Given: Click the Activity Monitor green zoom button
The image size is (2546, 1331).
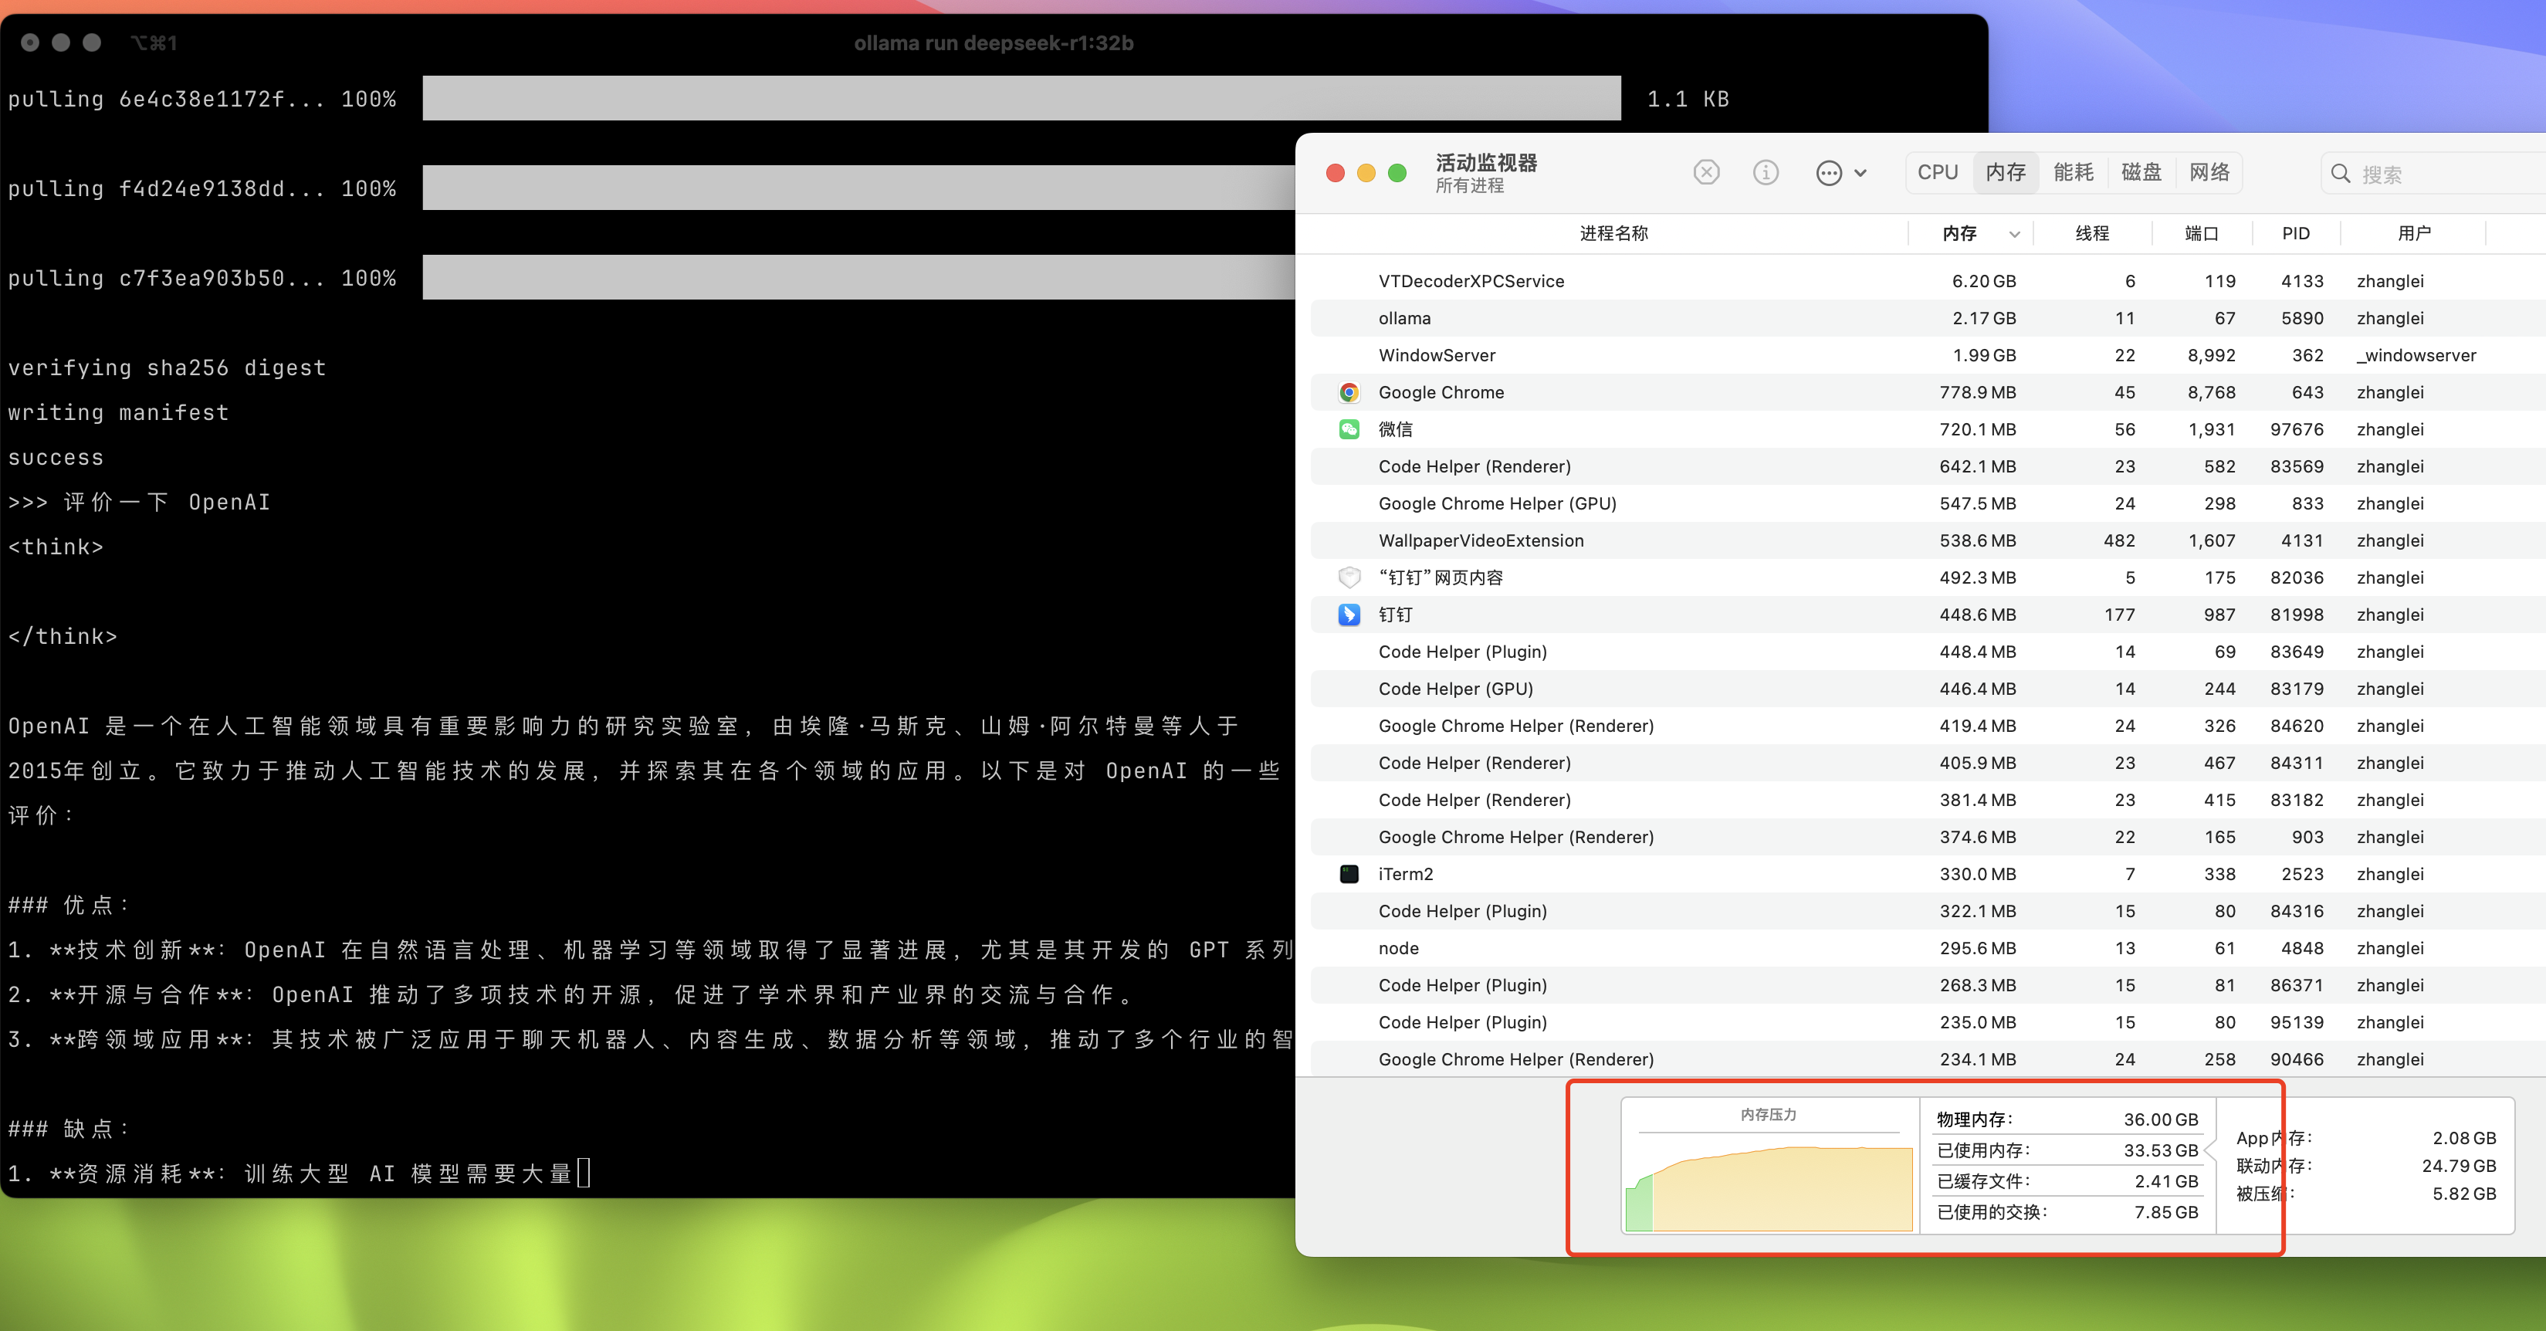Looking at the screenshot, I should click(x=1397, y=173).
